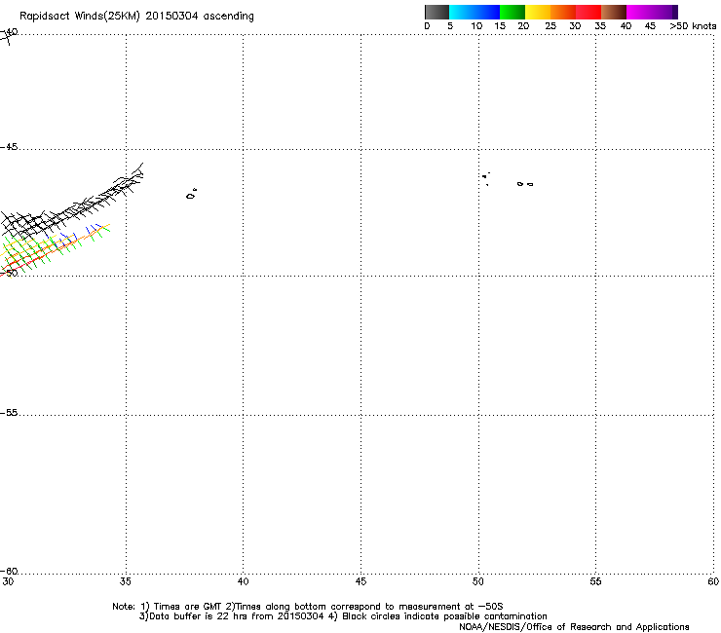The image size is (721, 633).
Task: Click the "55" longitude label on bottom axis
Action: (595, 582)
